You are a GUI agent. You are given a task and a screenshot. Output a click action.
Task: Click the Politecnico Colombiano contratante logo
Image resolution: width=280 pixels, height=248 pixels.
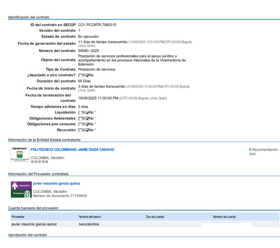(x=19, y=155)
